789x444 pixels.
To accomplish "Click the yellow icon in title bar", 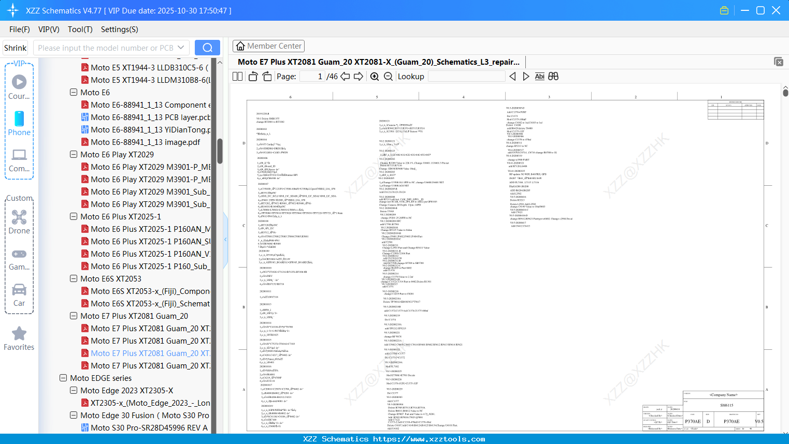I will (724, 10).
